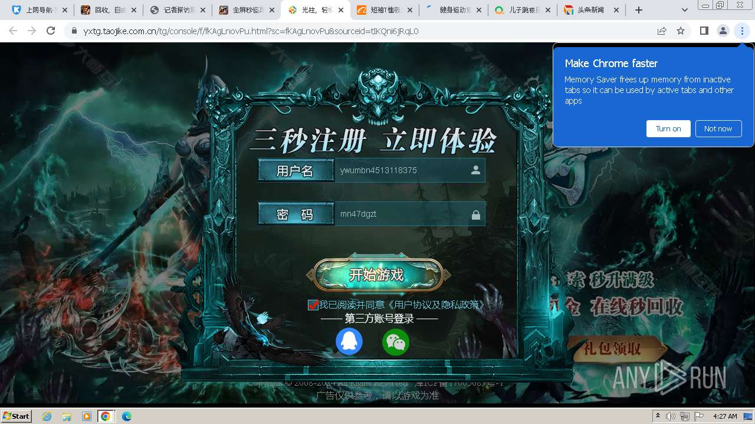Bookmark this page with the star icon
The height and width of the screenshot is (424, 755).
(681, 31)
